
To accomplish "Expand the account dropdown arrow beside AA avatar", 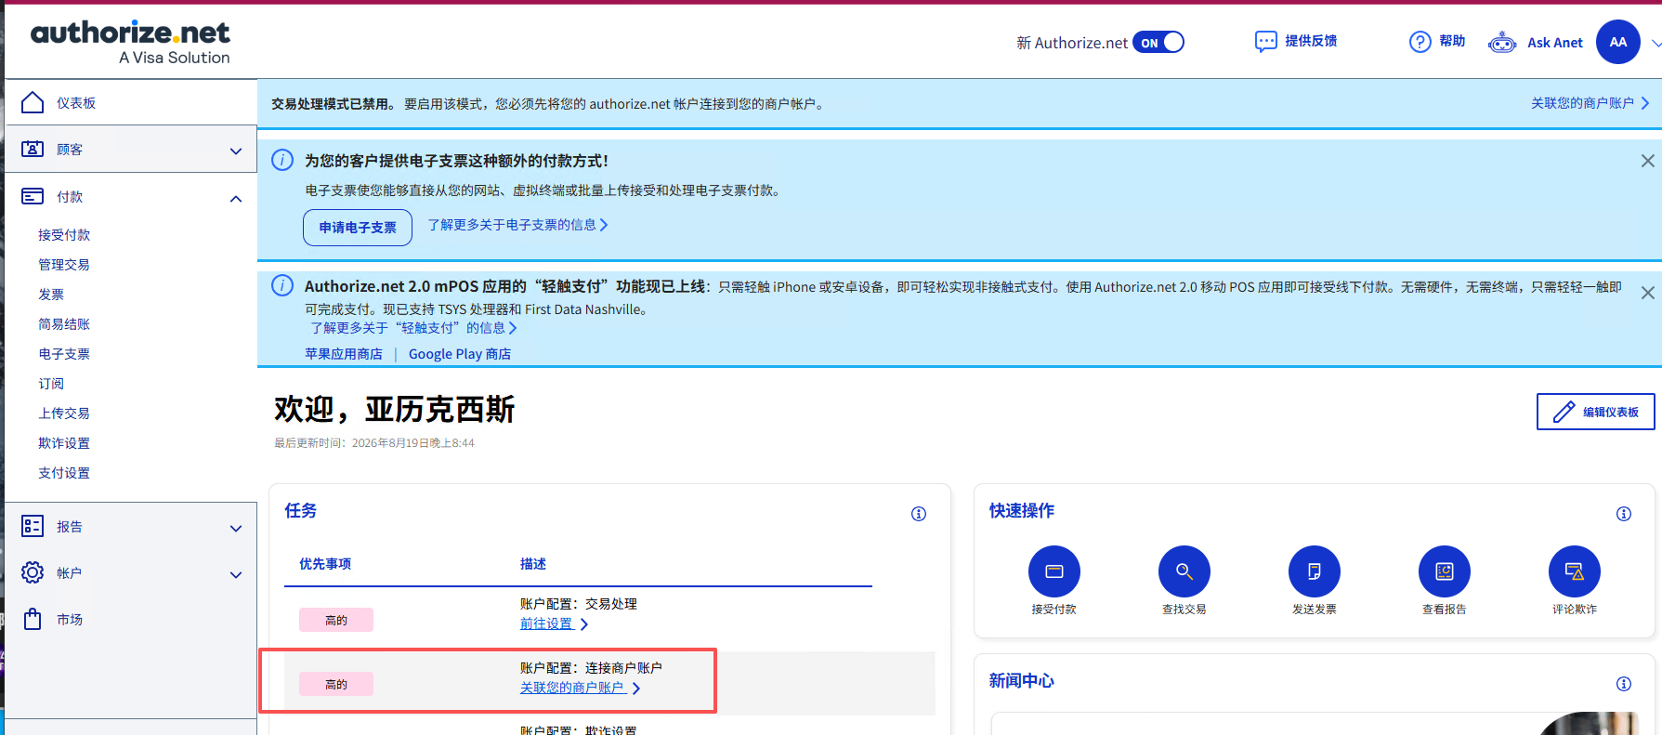I will (1655, 43).
